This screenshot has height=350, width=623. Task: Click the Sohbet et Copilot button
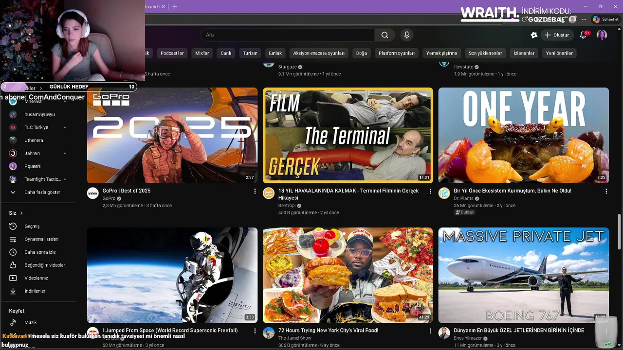605,19
